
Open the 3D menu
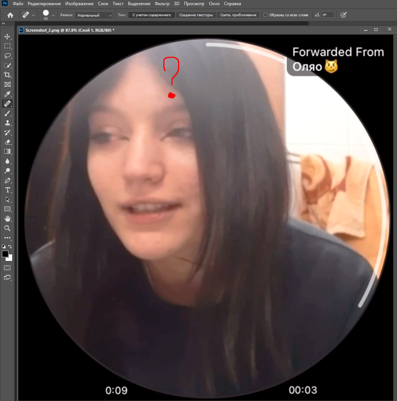(x=177, y=4)
